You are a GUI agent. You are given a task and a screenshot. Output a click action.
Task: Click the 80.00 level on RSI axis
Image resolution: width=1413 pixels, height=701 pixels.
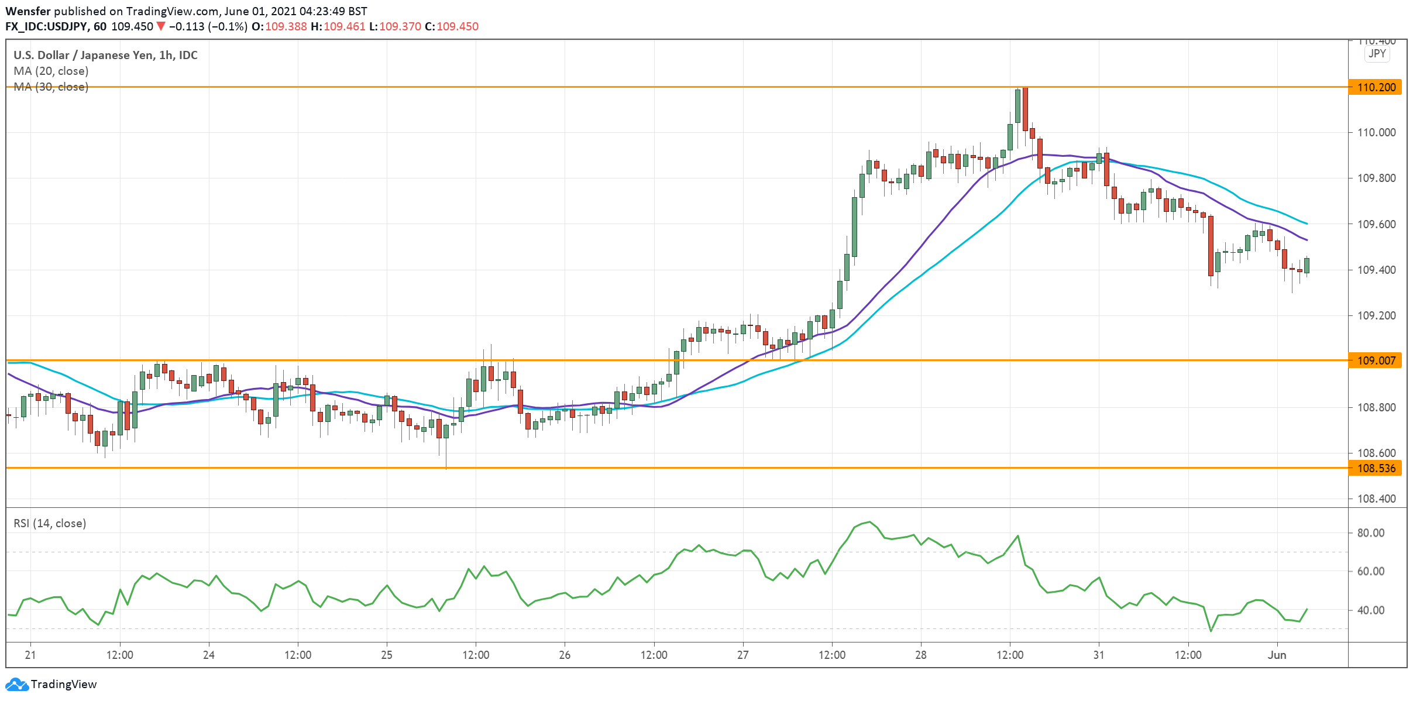pyautogui.click(x=1370, y=532)
